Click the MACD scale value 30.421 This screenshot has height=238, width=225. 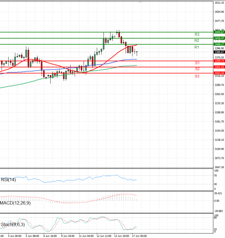pos(218,193)
